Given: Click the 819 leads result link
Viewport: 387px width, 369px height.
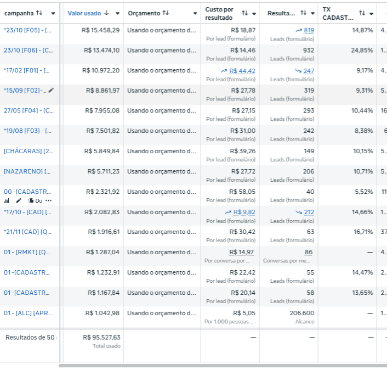Looking at the screenshot, I should 309,30.
